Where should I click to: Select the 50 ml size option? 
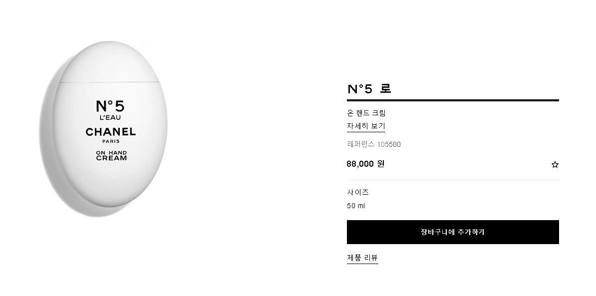click(356, 206)
